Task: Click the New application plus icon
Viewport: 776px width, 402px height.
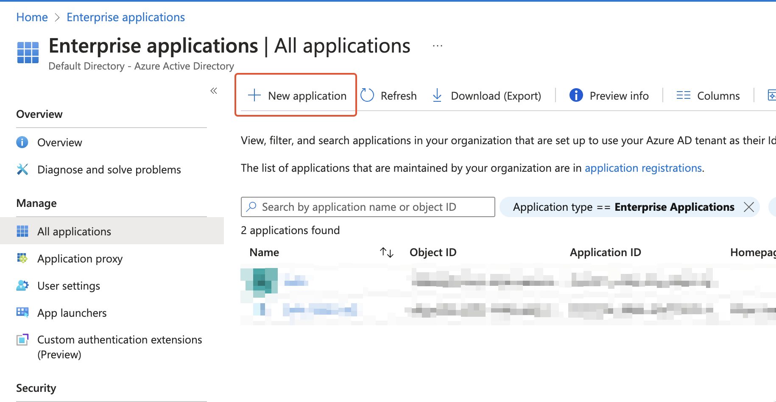Action: pyautogui.click(x=254, y=95)
